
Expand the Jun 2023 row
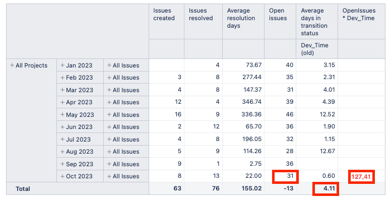62,127
